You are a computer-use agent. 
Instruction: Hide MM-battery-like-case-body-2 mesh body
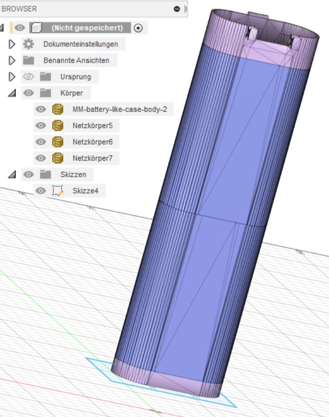click(41, 109)
